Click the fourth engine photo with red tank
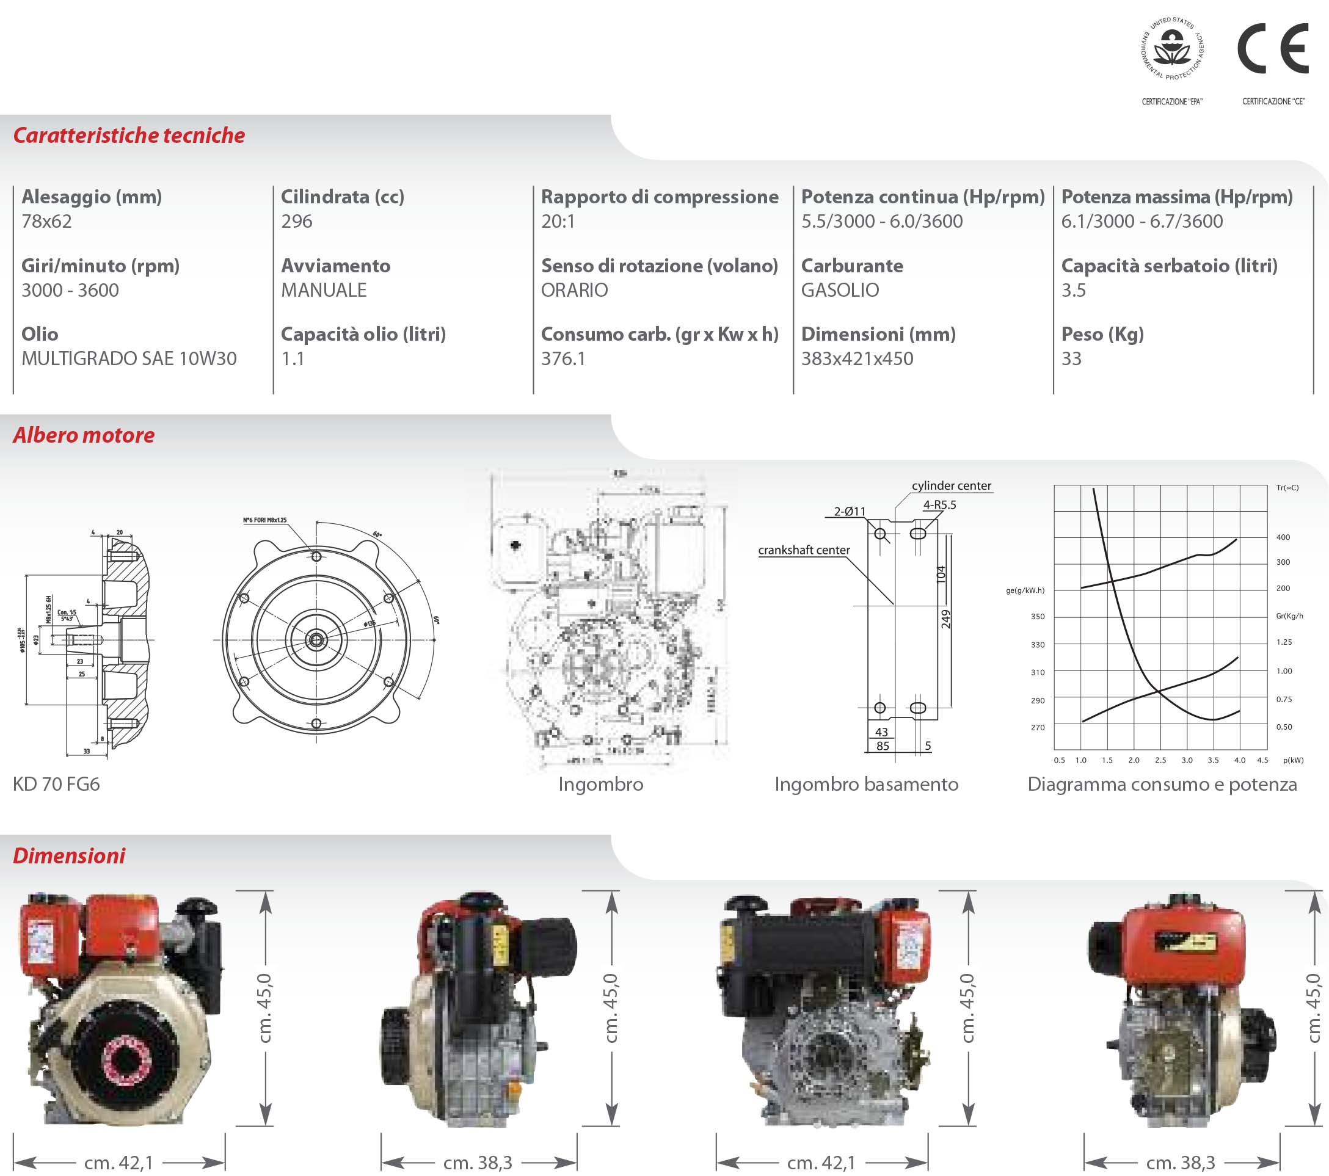Viewport: 1329px width, 1176px height. pyautogui.click(x=1182, y=1009)
